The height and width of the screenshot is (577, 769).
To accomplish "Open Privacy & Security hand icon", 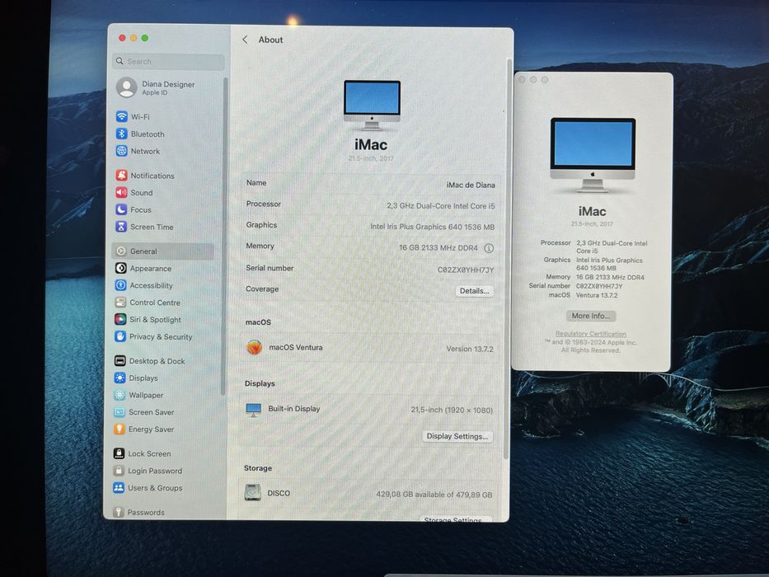I will (x=120, y=336).
